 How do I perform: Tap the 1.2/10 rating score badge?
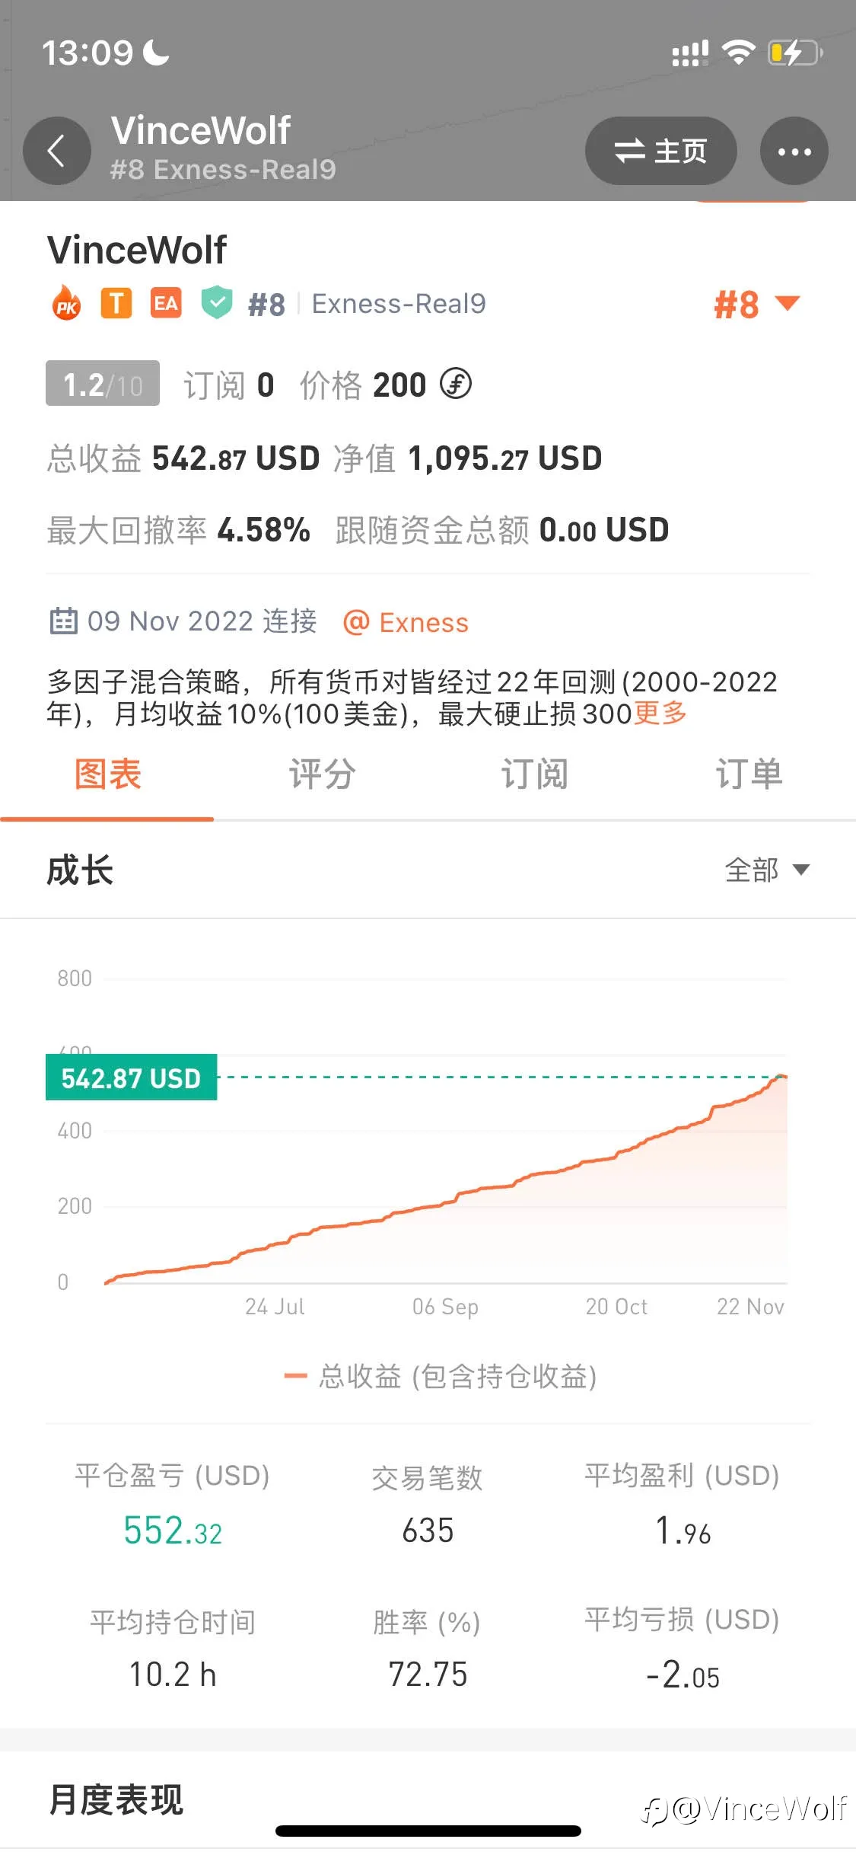click(103, 384)
